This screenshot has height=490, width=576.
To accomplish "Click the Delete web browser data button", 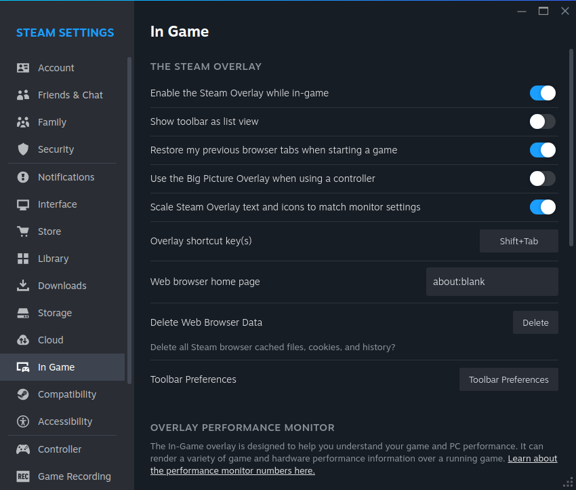I will [535, 322].
